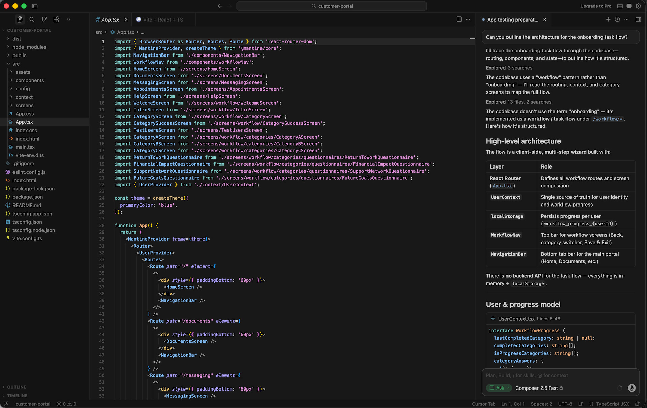
Task: Expand the assets folder
Action: [23, 72]
